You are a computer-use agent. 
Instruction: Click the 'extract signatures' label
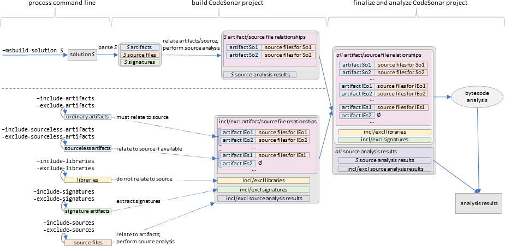(139, 201)
